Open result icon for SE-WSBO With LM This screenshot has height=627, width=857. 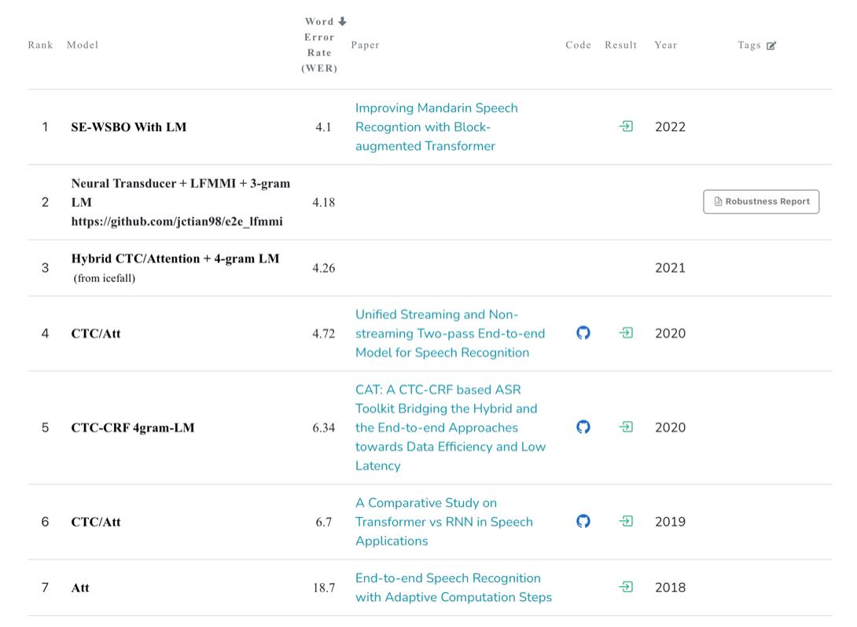pos(626,126)
